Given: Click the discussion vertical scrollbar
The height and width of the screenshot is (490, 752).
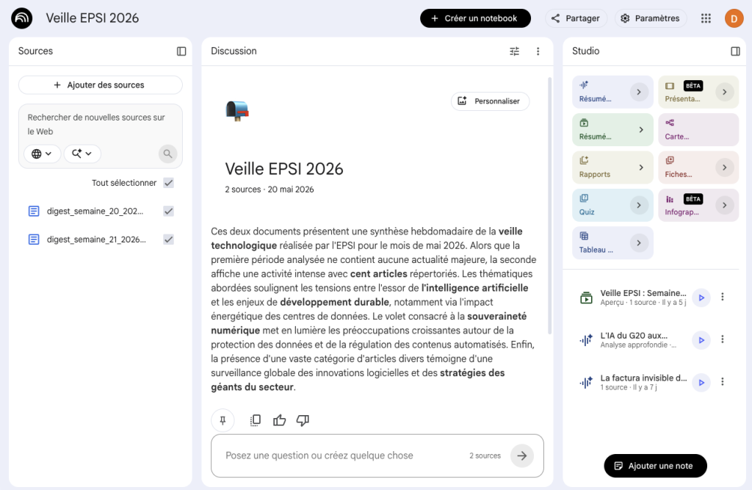Looking at the screenshot, I should click(x=549, y=206).
